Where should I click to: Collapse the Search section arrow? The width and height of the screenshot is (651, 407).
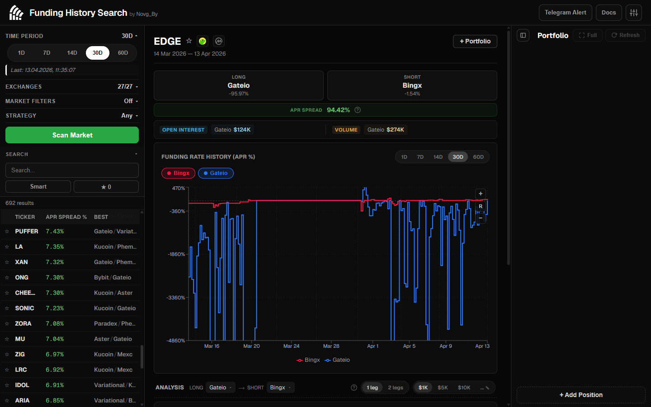click(x=136, y=154)
